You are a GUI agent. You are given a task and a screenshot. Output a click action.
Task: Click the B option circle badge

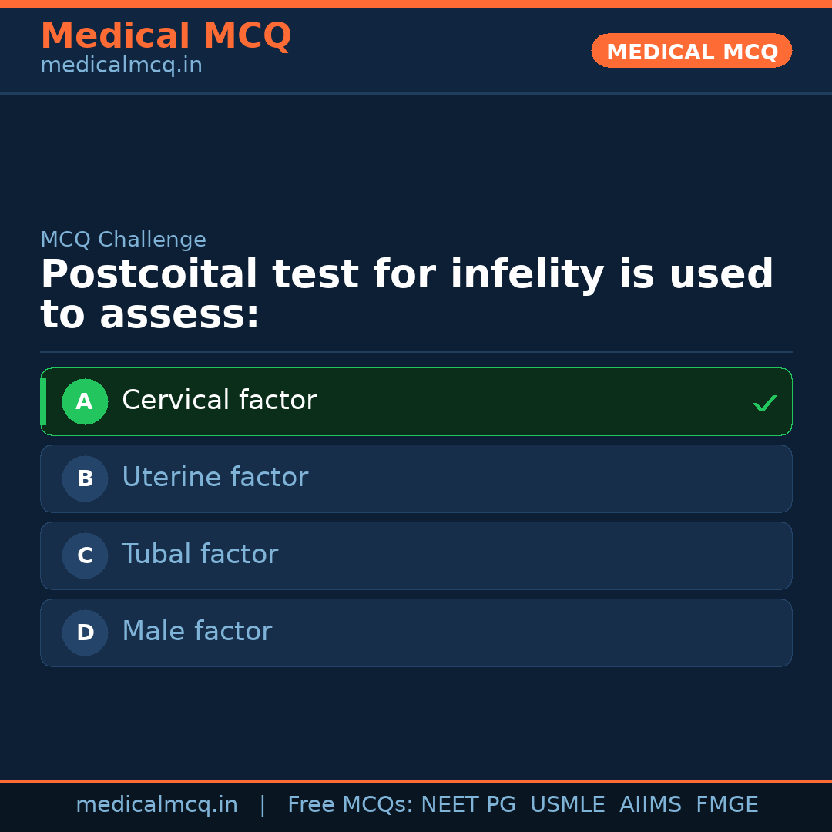coord(85,478)
